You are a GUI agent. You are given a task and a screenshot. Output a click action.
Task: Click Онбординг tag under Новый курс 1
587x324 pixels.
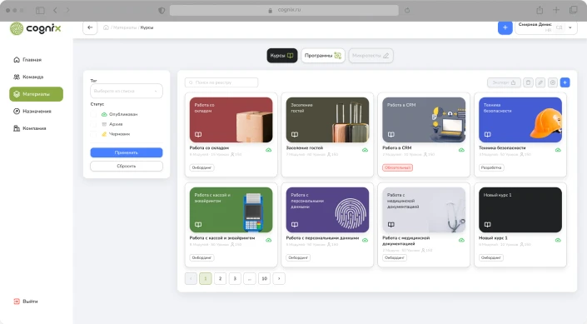491,257
